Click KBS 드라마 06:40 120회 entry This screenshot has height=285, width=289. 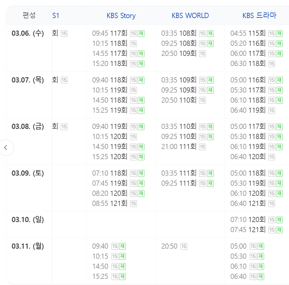coord(252,157)
